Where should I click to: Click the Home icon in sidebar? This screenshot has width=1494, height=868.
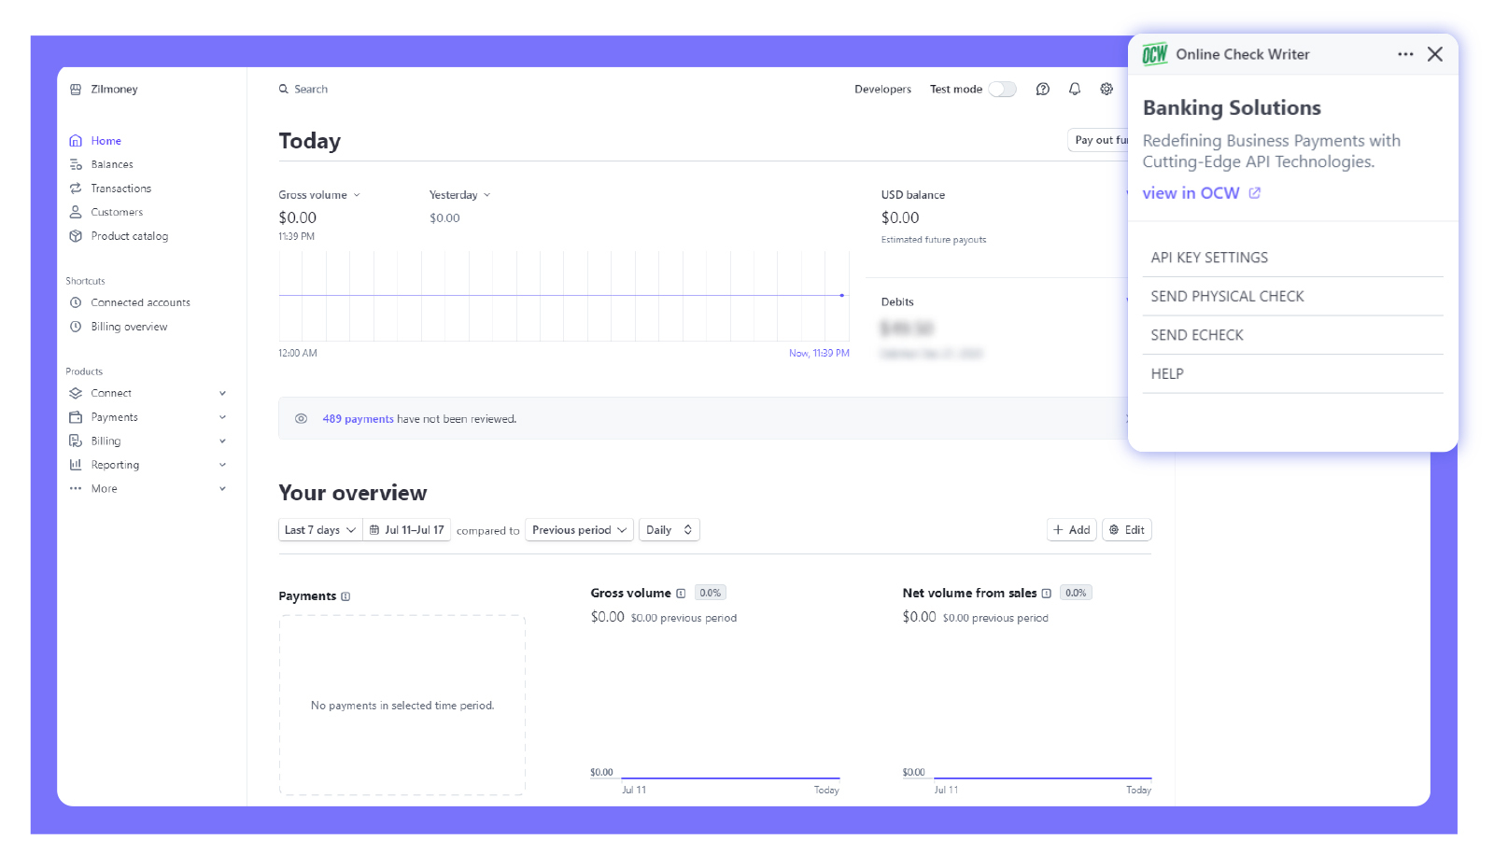pyautogui.click(x=76, y=141)
